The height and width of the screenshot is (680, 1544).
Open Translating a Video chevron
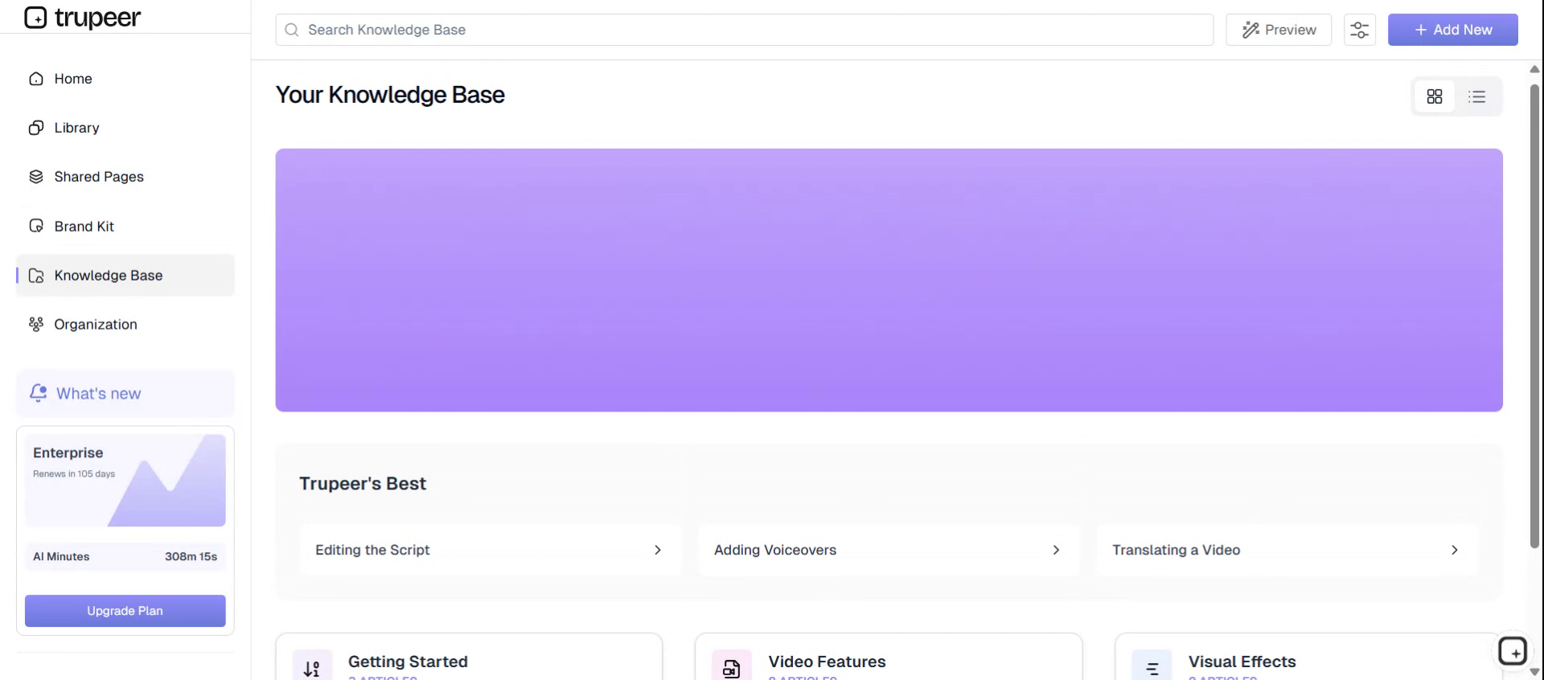[1454, 550]
